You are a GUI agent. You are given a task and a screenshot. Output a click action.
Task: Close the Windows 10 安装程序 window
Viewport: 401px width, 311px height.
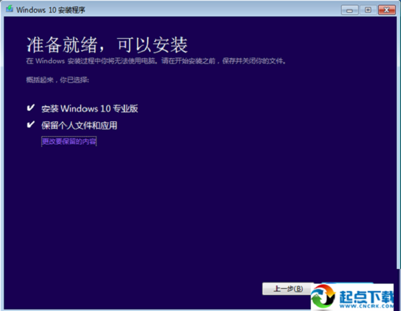tap(387, 10)
